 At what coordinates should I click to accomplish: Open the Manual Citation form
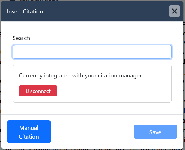coord(29,132)
